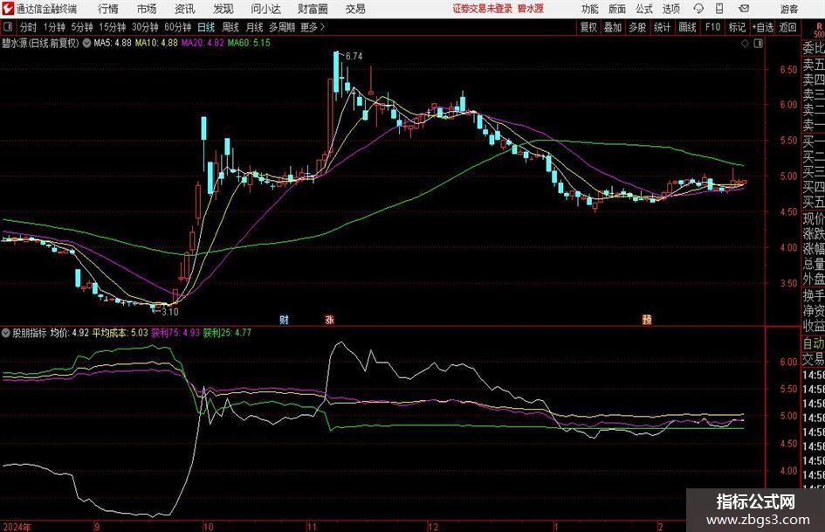The width and height of the screenshot is (825, 532).
Task: Switch to 30分钟 period tab
Action: [145, 27]
